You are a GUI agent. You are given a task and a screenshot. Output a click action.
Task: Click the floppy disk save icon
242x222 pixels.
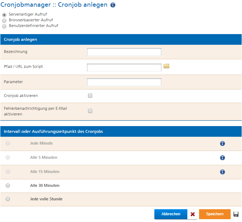(236, 214)
